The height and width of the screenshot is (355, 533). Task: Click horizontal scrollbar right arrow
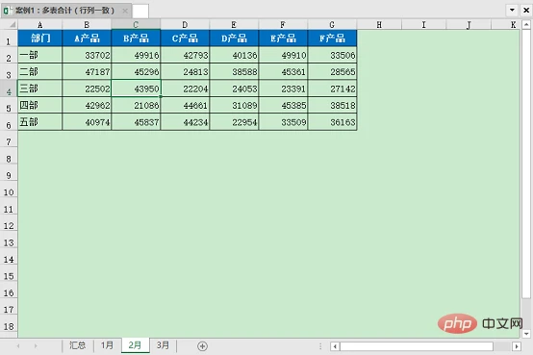[x=517, y=346]
